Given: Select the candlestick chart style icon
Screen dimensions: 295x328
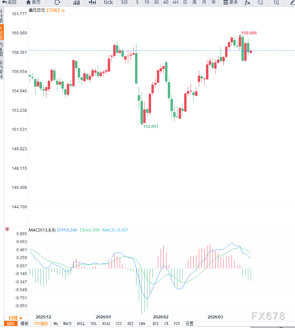Looking at the screenshot, I should (x=92, y=2).
